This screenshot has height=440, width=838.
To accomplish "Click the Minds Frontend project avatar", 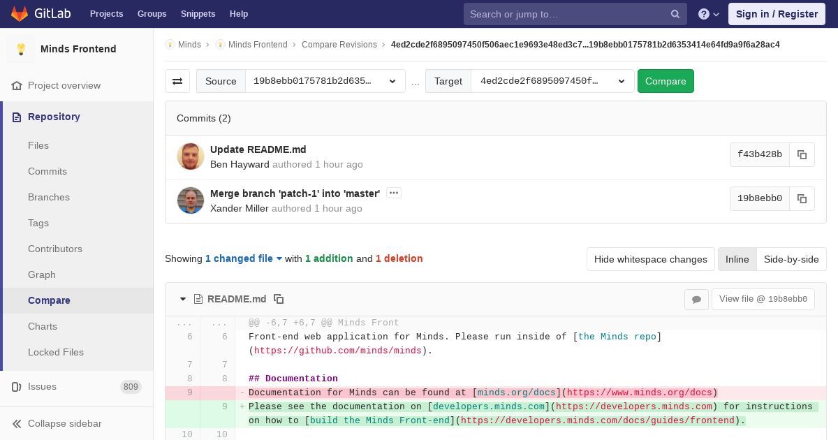I will (21, 49).
